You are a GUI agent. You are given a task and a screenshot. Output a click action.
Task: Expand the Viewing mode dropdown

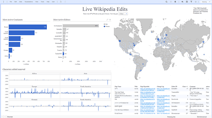pyautogui.click(x=205, y=2)
